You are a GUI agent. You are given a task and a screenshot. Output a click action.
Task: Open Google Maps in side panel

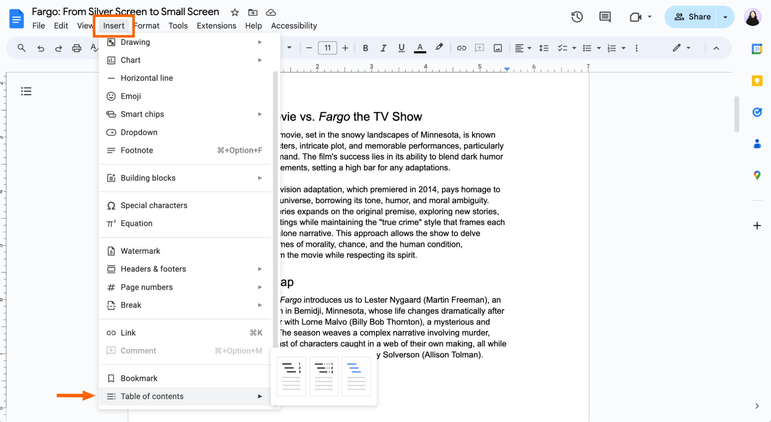coord(757,175)
